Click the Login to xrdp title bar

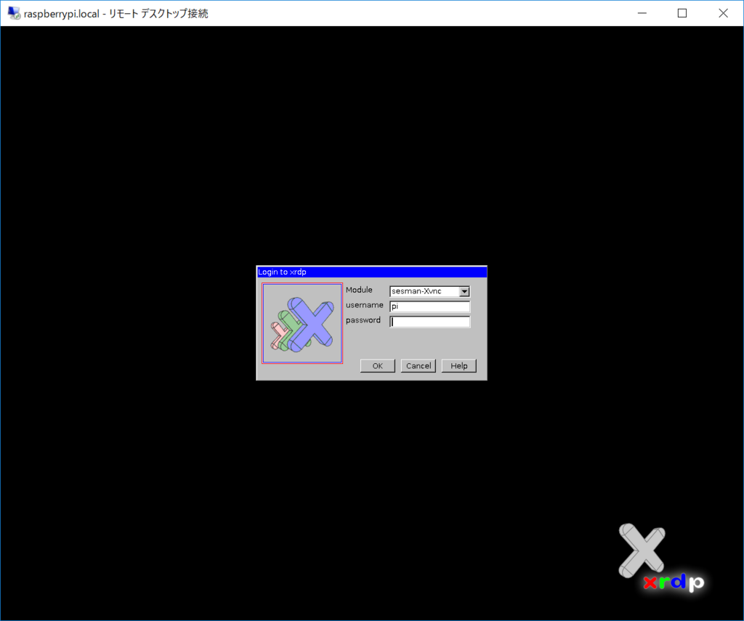371,272
